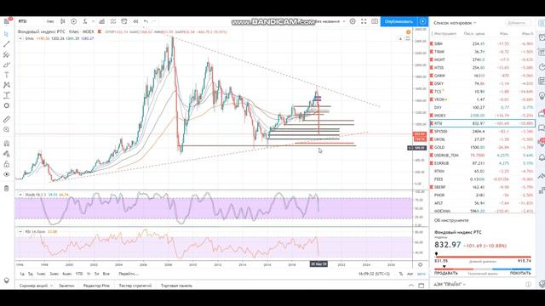This screenshot has width=545, height=306.
Task: Switch chart to fullscreen mode
Action: (x=364, y=21)
